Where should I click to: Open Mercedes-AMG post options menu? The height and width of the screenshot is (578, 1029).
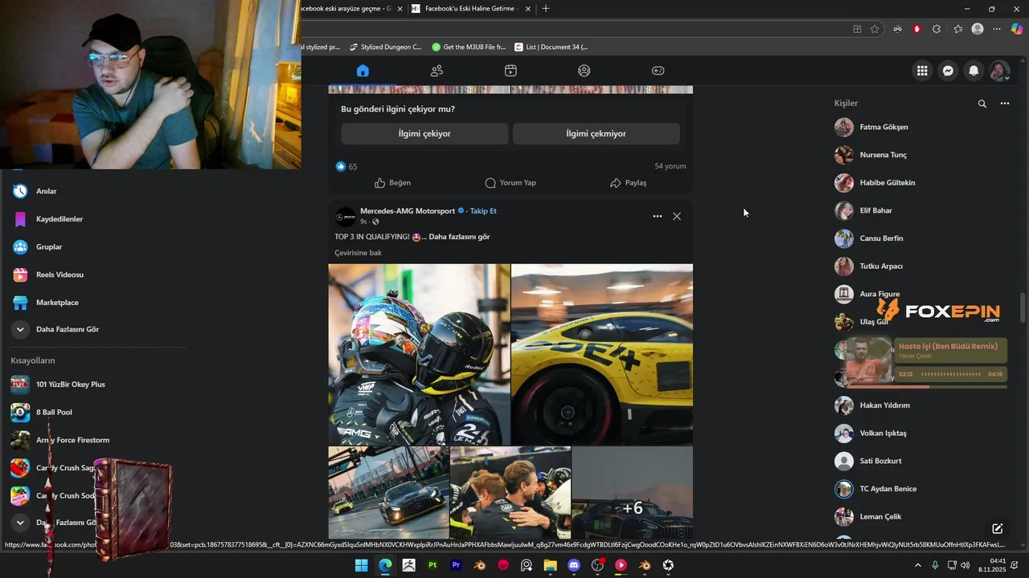coord(657,216)
